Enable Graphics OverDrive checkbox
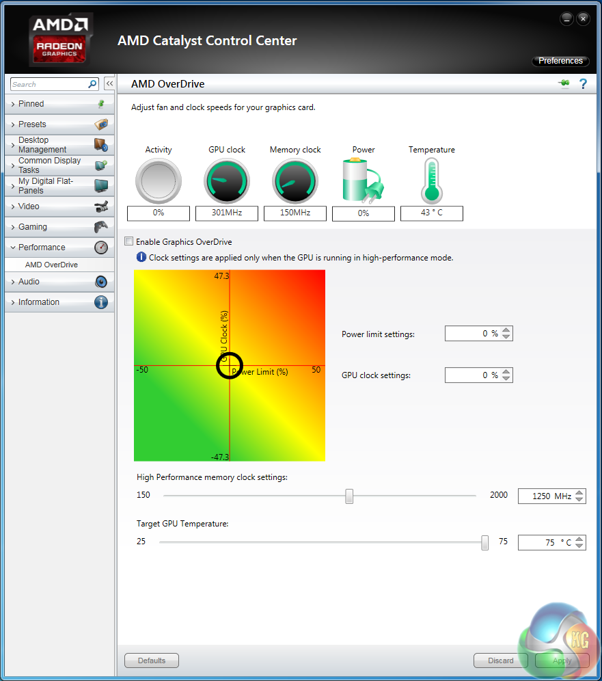Viewport: 602px width, 681px height. tap(128, 242)
